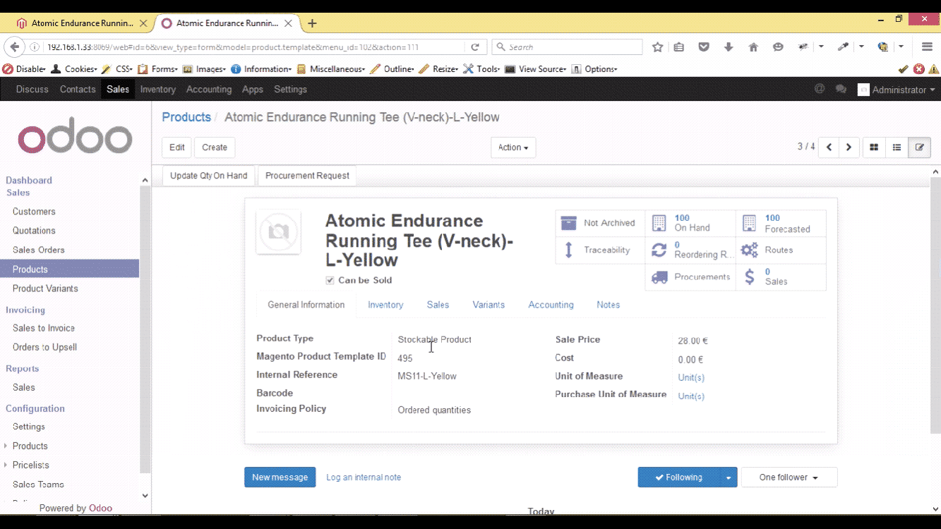Open the Administrator user menu
Image resolution: width=941 pixels, height=529 pixels.
pos(897,90)
